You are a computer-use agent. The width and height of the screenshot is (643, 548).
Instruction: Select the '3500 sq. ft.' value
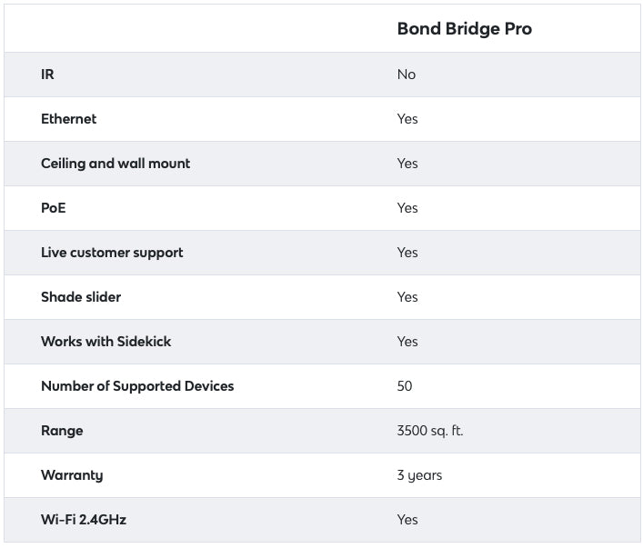(x=430, y=431)
